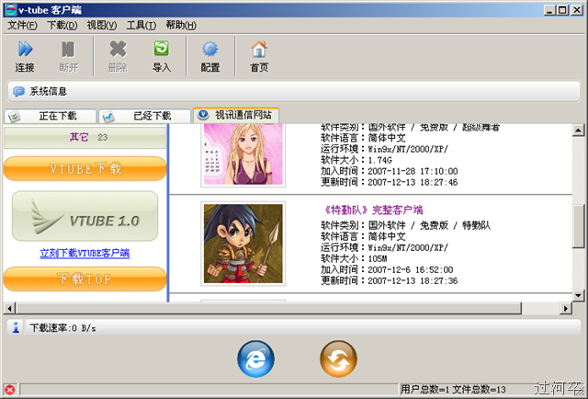Image resolution: width=588 pixels, height=399 pixels.
Task: Click the 系统信息 label text
Action: (x=49, y=91)
